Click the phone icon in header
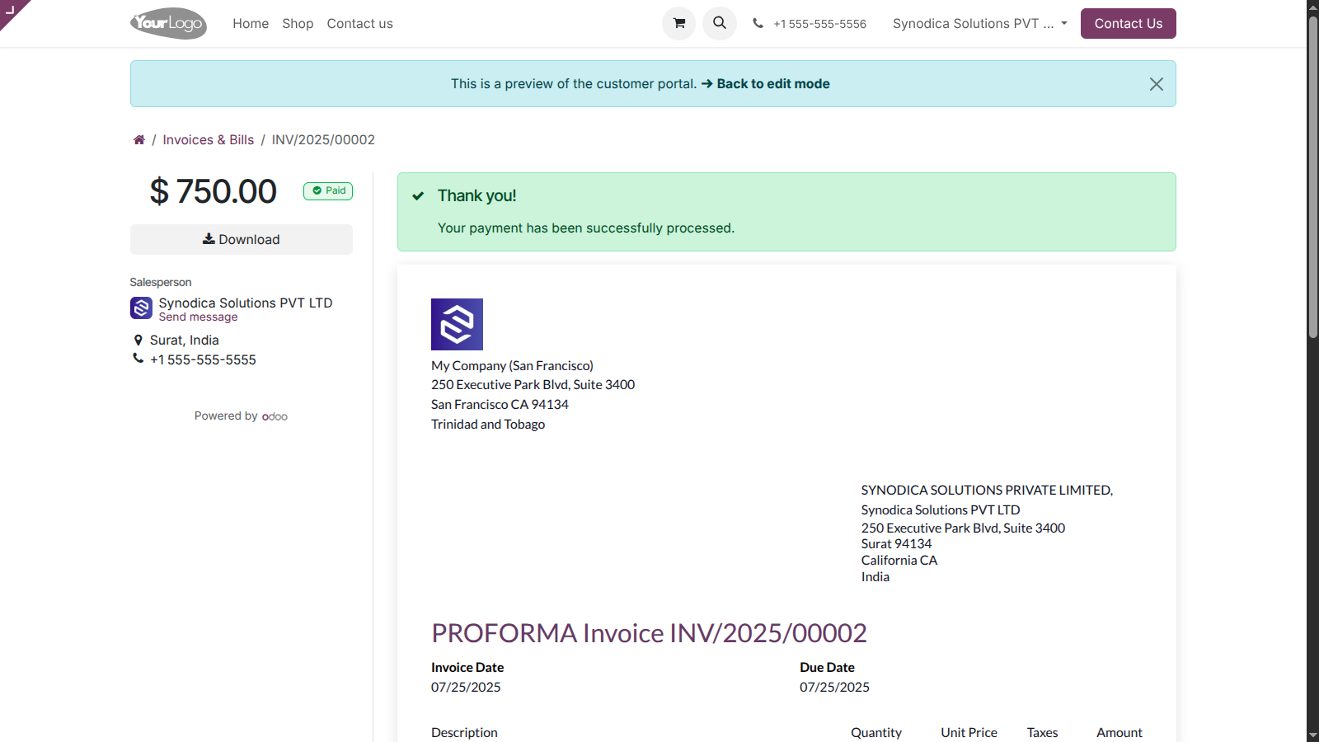 tap(758, 23)
